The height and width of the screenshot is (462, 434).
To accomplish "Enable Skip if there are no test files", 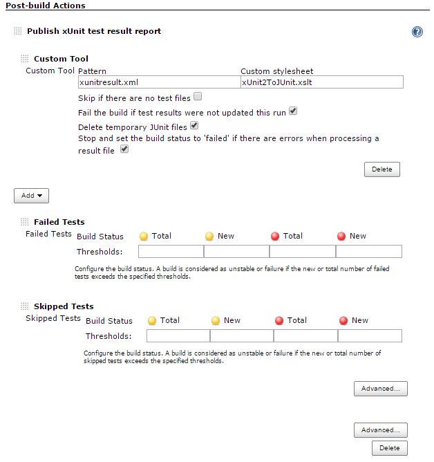I will pos(198,97).
